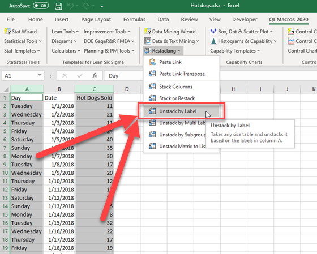The image size is (317, 254).
Task: Click cell containing 1/18/2018
Action: pyautogui.click(x=59, y=248)
